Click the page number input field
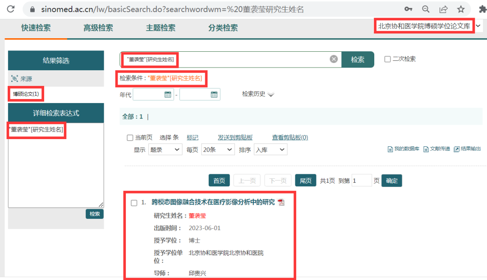487x280 pixels. pos(362,181)
